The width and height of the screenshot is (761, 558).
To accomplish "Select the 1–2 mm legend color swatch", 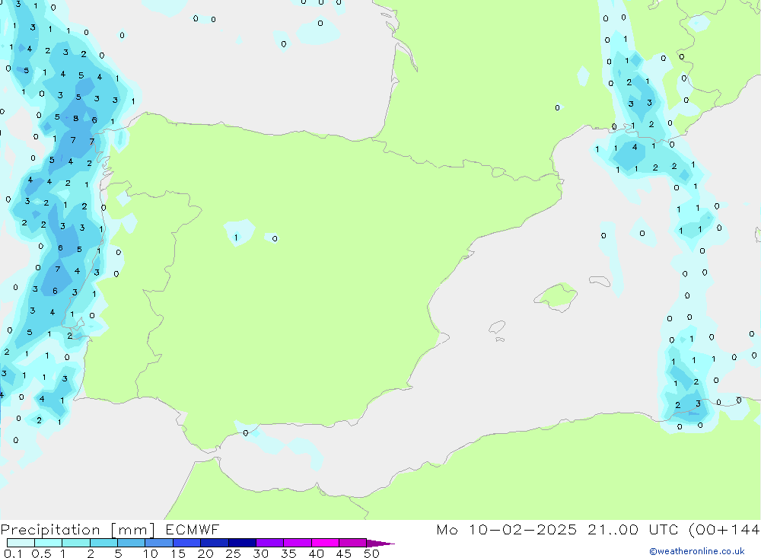I will (x=76, y=543).
